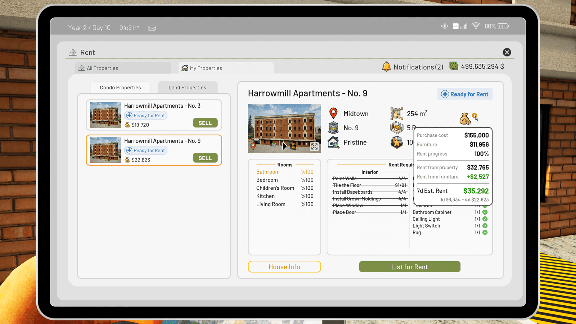Click the Rug requirement row
This screenshot has width=576, height=324.
point(450,233)
